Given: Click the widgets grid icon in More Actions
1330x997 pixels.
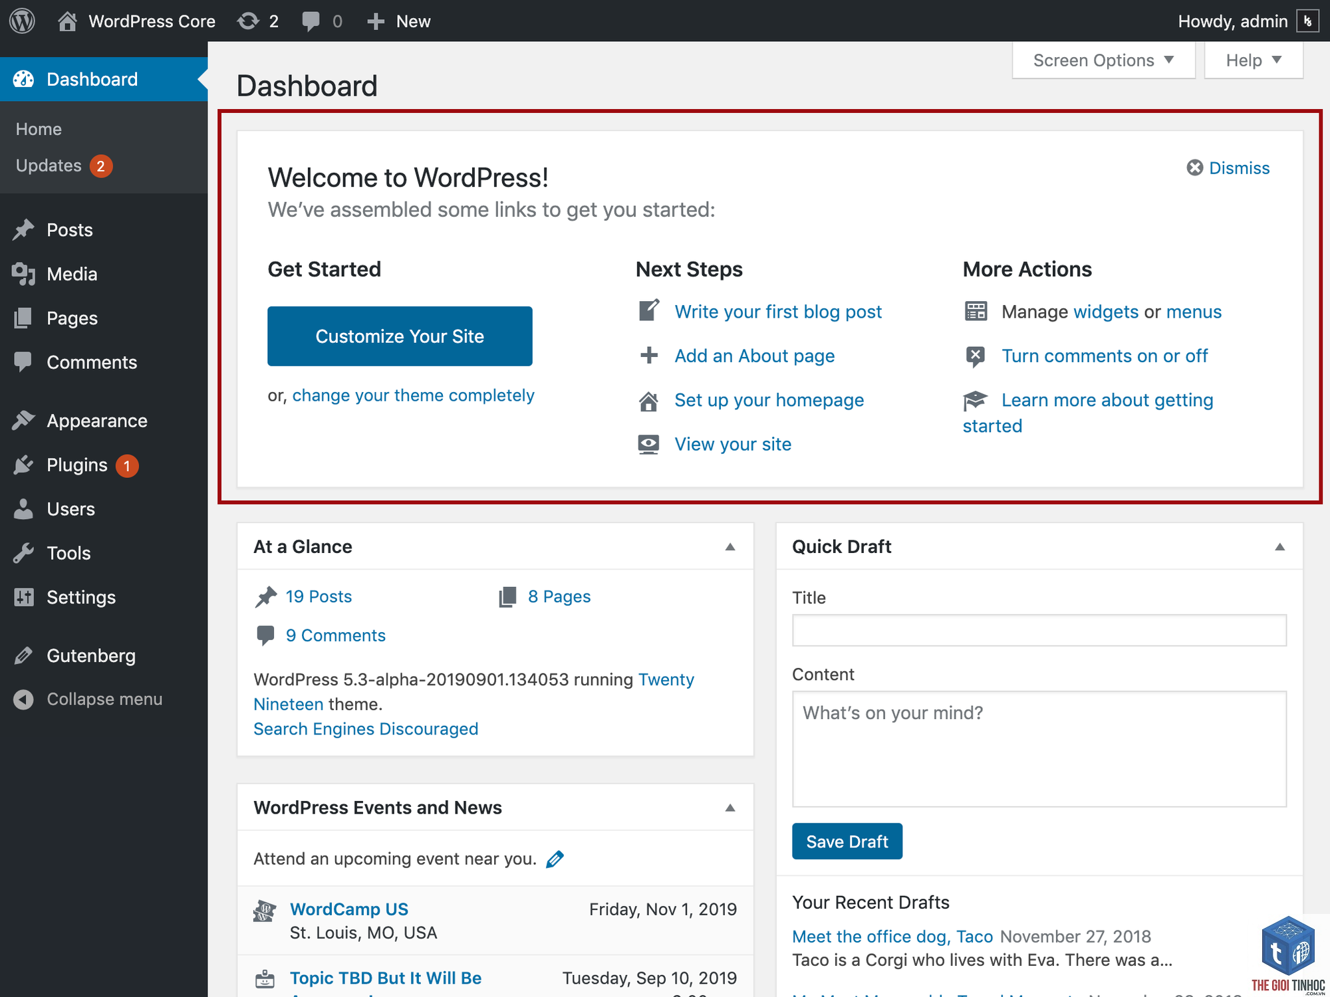Looking at the screenshot, I should pyautogui.click(x=976, y=311).
